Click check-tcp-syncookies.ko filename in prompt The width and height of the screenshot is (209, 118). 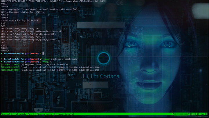pos(64,59)
